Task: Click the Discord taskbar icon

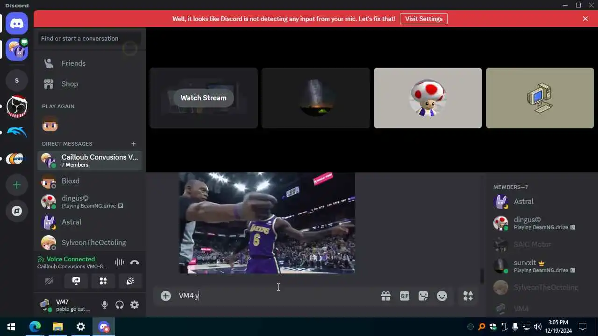Action: click(x=103, y=327)
